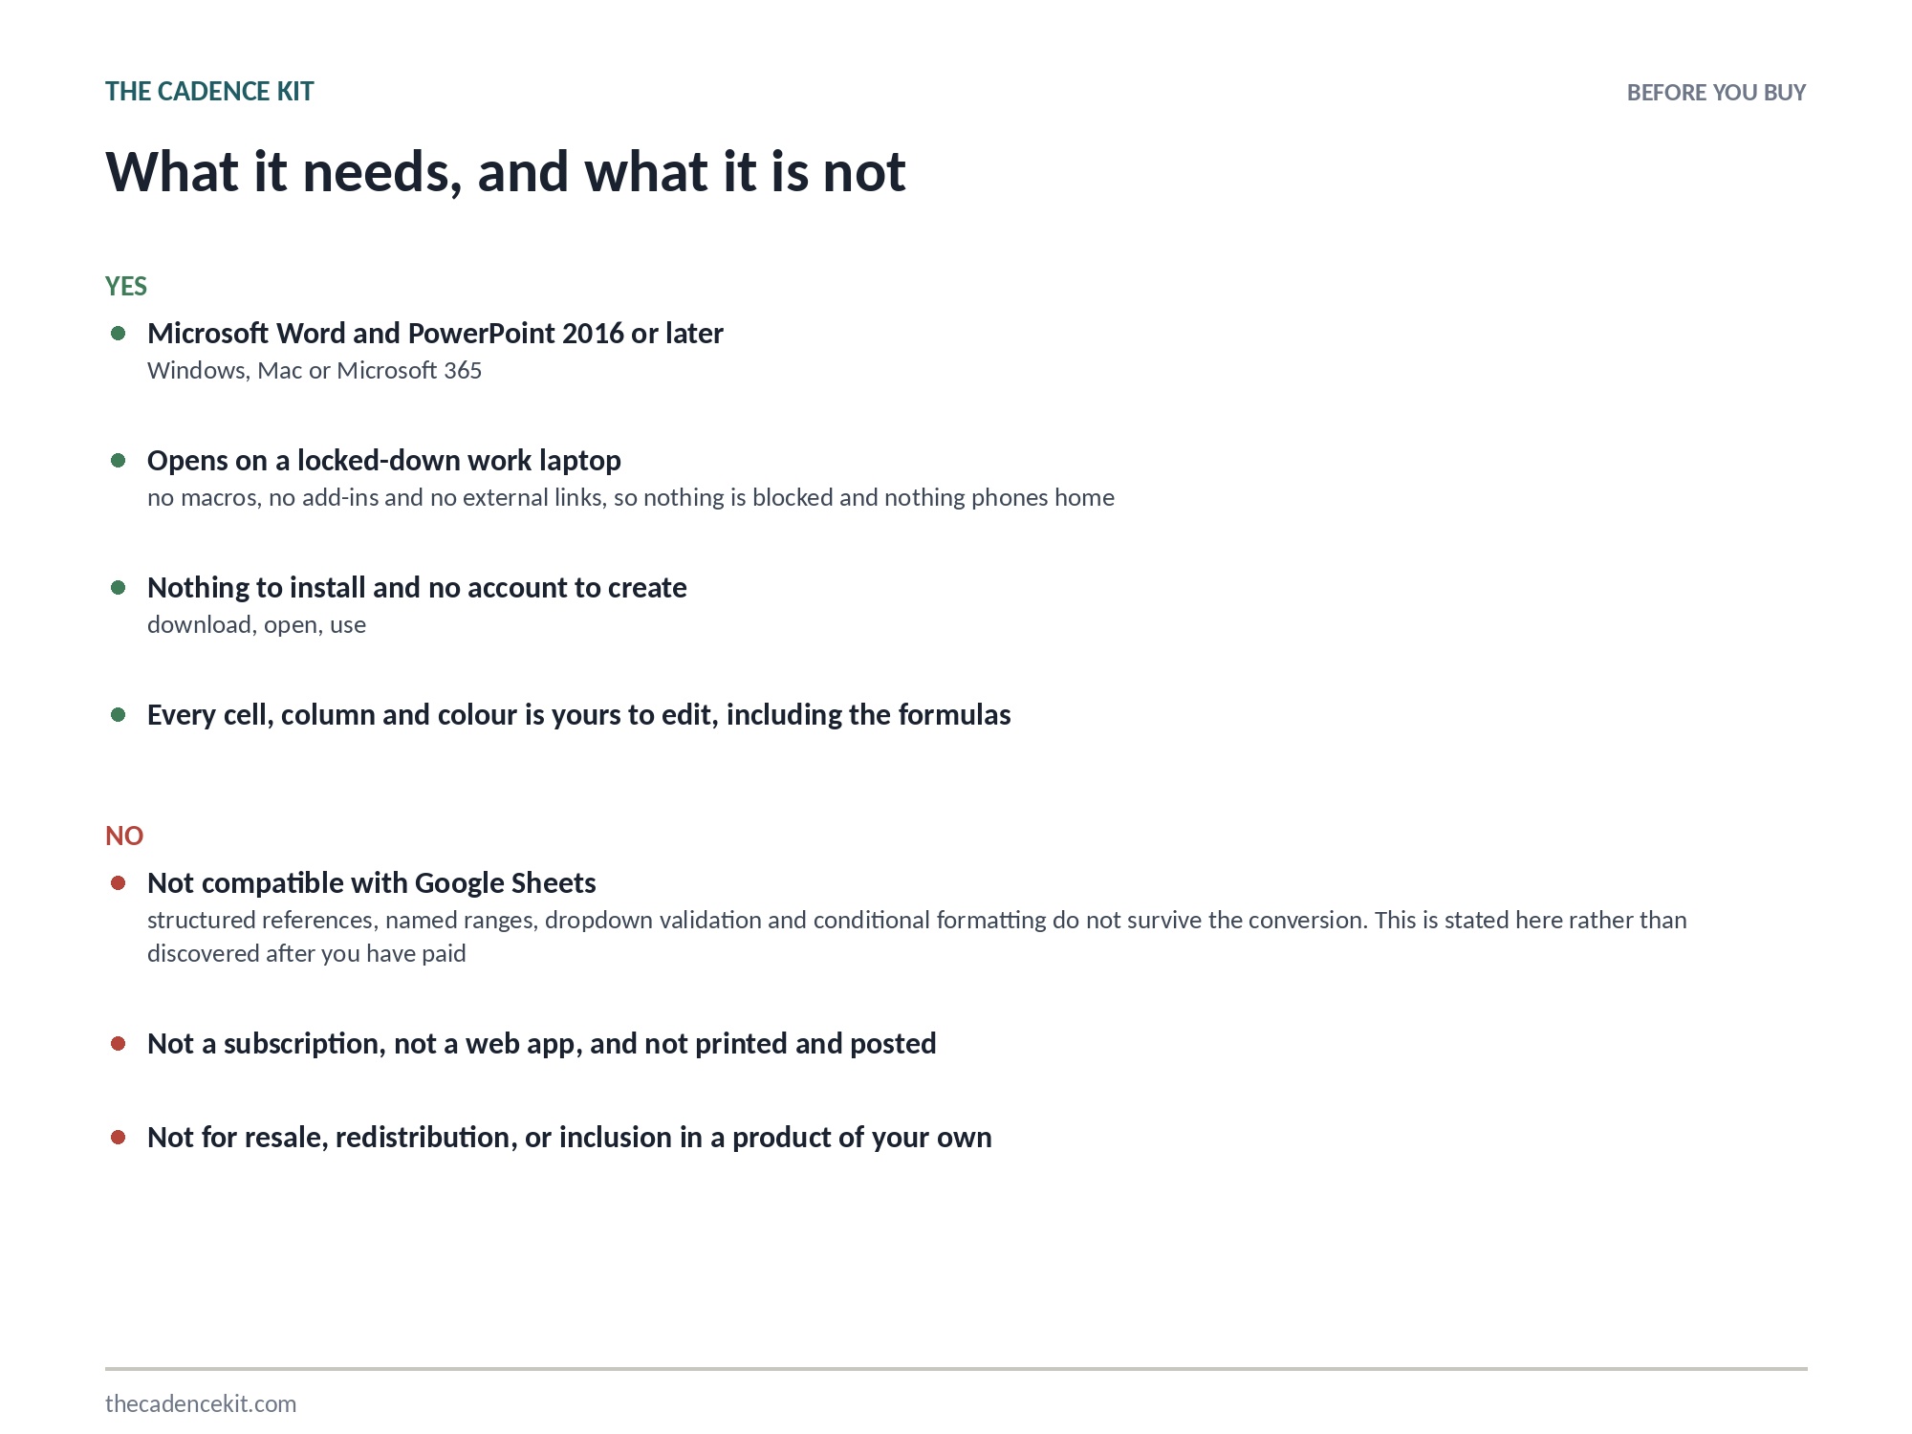The height and width of the screenshot is (1434, 1912).
Task: Click THE CADENCE KIT header label
Action: pos(209,92)
